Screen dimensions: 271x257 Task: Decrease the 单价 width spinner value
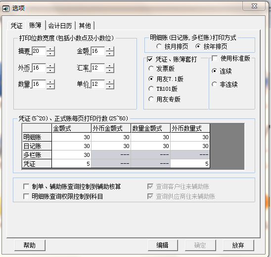click(110, 86)
